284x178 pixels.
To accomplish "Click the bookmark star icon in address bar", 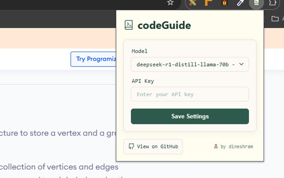I will coord(170,4).
